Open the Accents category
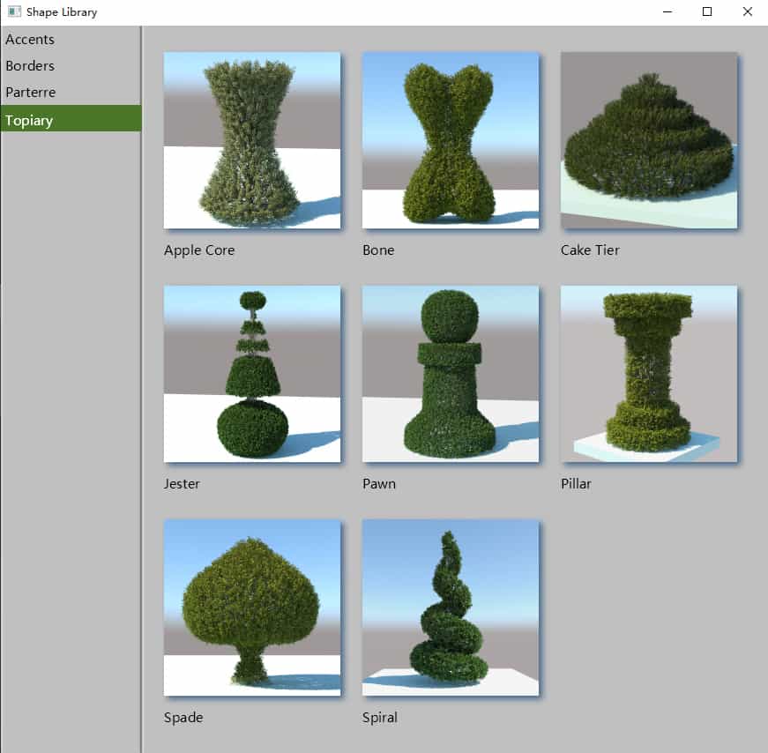768x753 pixels. [30, 40]
